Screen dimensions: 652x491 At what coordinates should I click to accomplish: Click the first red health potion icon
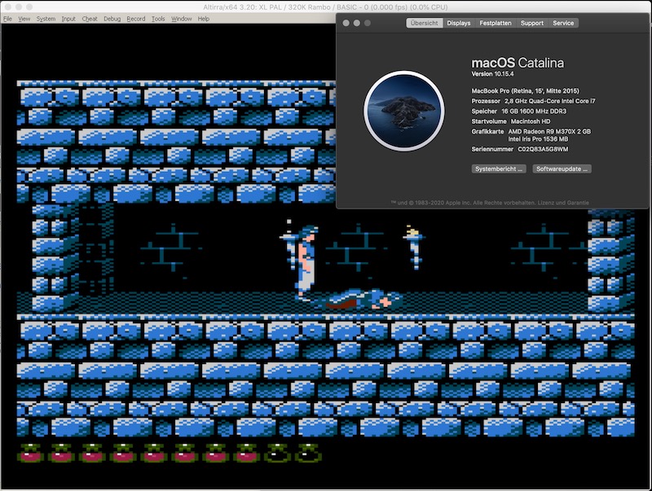30,454
